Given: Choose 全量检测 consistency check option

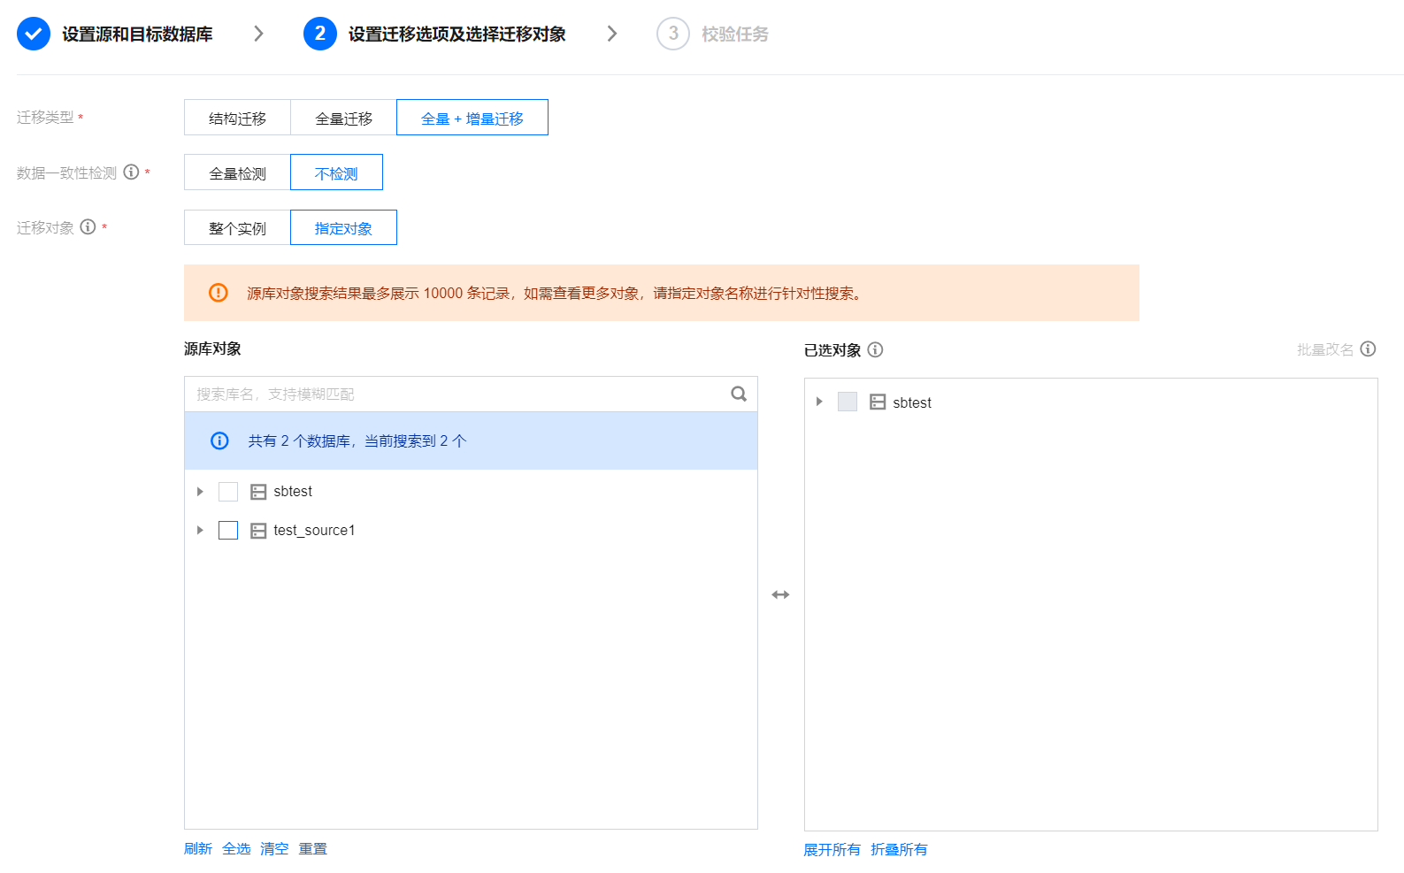Looking at the screenshot, I should tap(237, 172).
